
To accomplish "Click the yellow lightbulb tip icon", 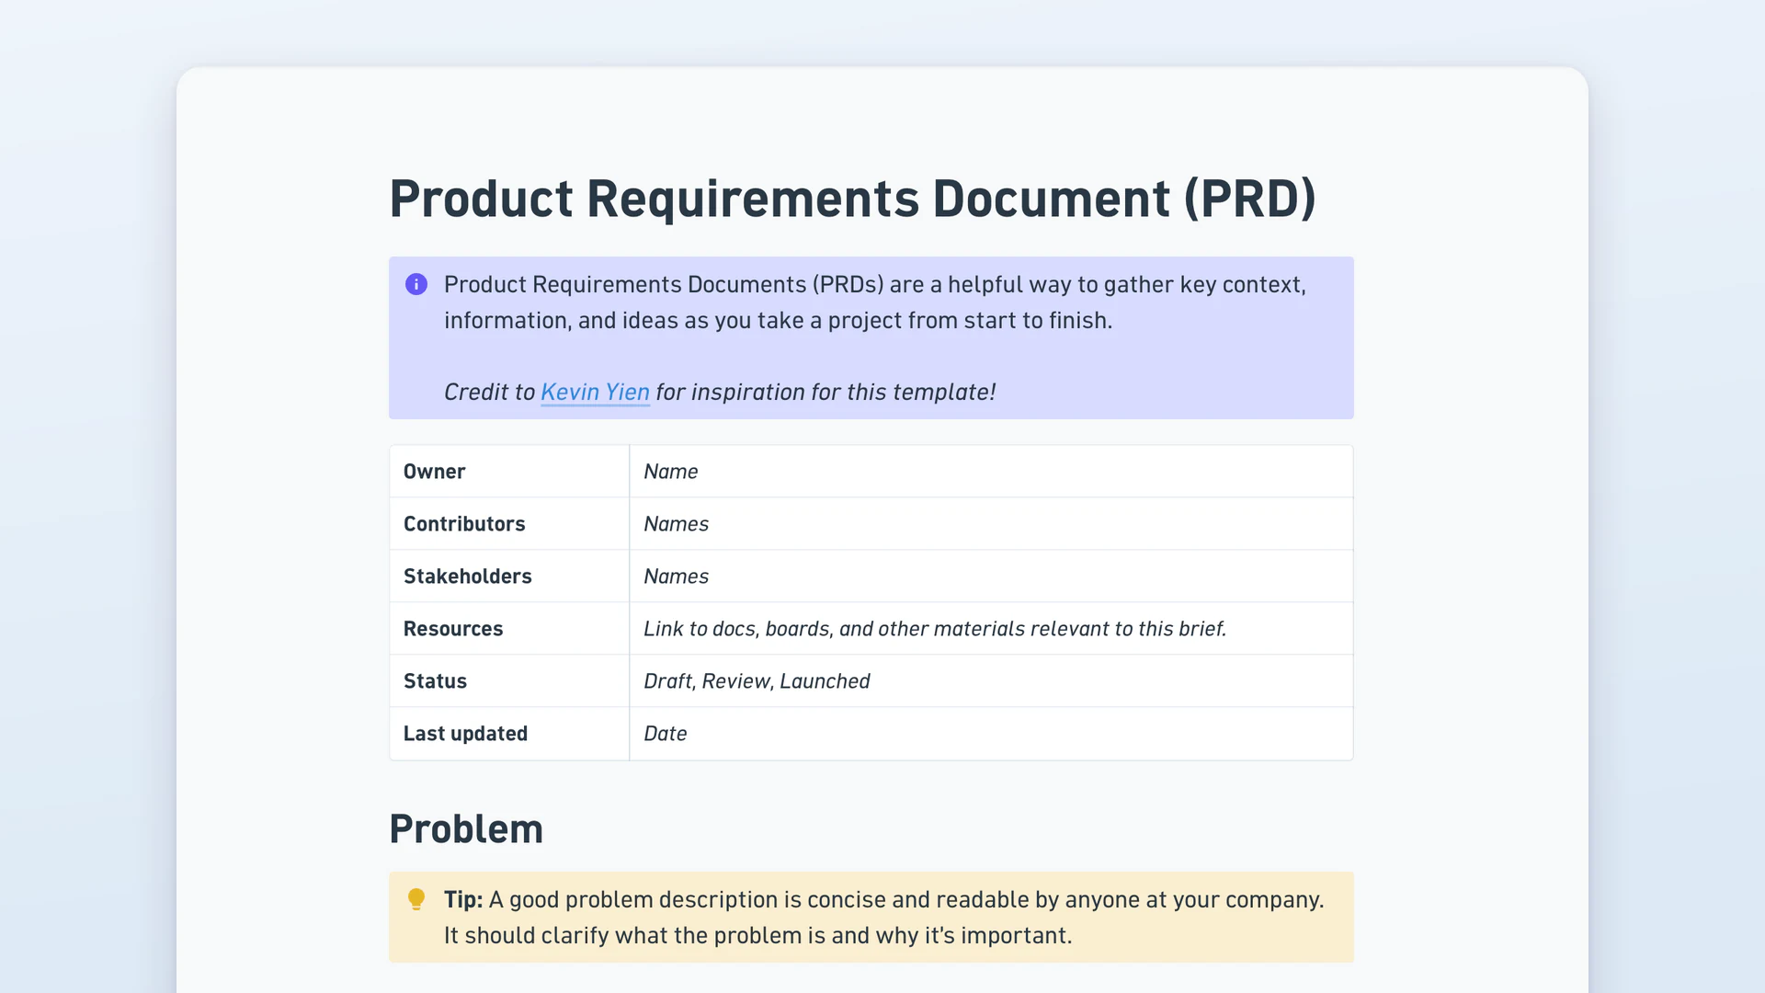I will pyautogui.click(x=416, y=899).
